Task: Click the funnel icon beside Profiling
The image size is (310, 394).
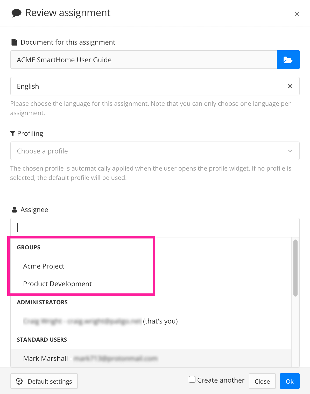Action: (x=13, y=133)
